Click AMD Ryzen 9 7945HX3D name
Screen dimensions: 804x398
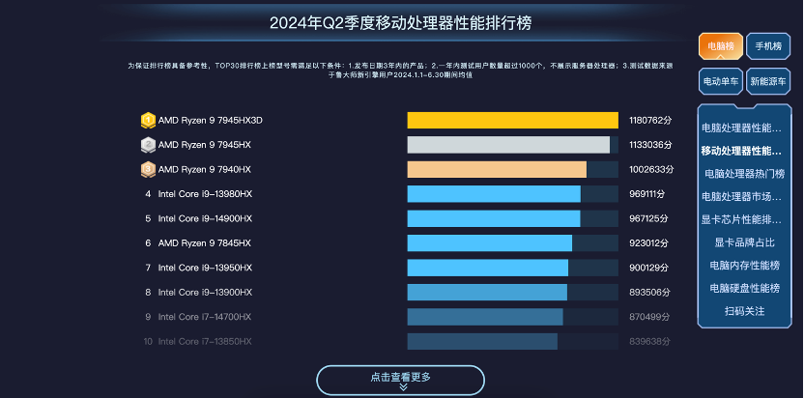[211, 121]
